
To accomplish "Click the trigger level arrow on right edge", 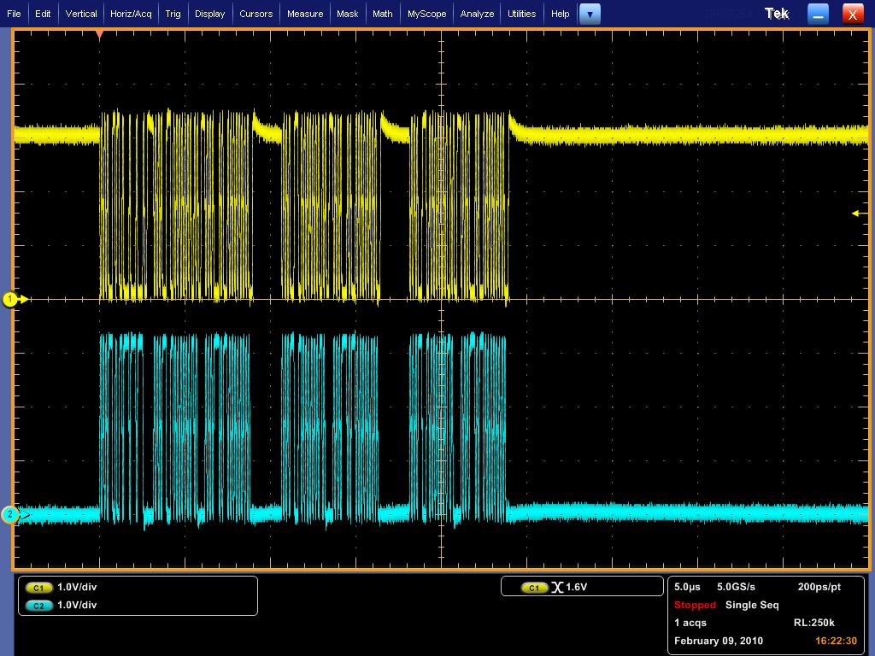I will (856, 214).
